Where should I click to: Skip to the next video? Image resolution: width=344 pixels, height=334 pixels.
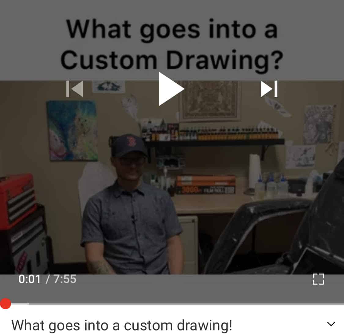click(x=269, y=89)
